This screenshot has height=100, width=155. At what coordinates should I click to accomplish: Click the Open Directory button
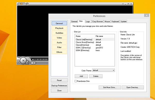coord(133,87)
